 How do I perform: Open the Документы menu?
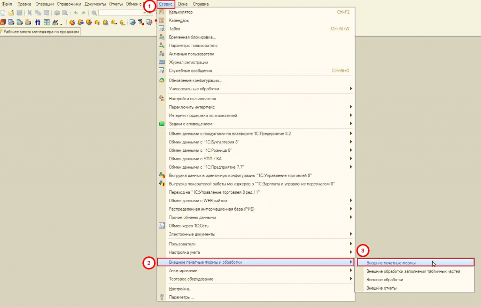95,4
